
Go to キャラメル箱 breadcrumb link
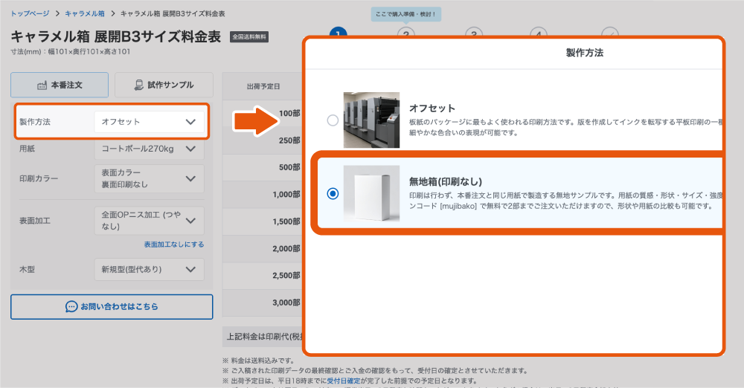85,14
